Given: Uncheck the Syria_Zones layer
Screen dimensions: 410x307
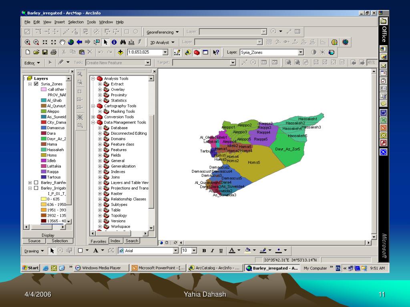Looking at the screenshot, I should coord(36,84).
